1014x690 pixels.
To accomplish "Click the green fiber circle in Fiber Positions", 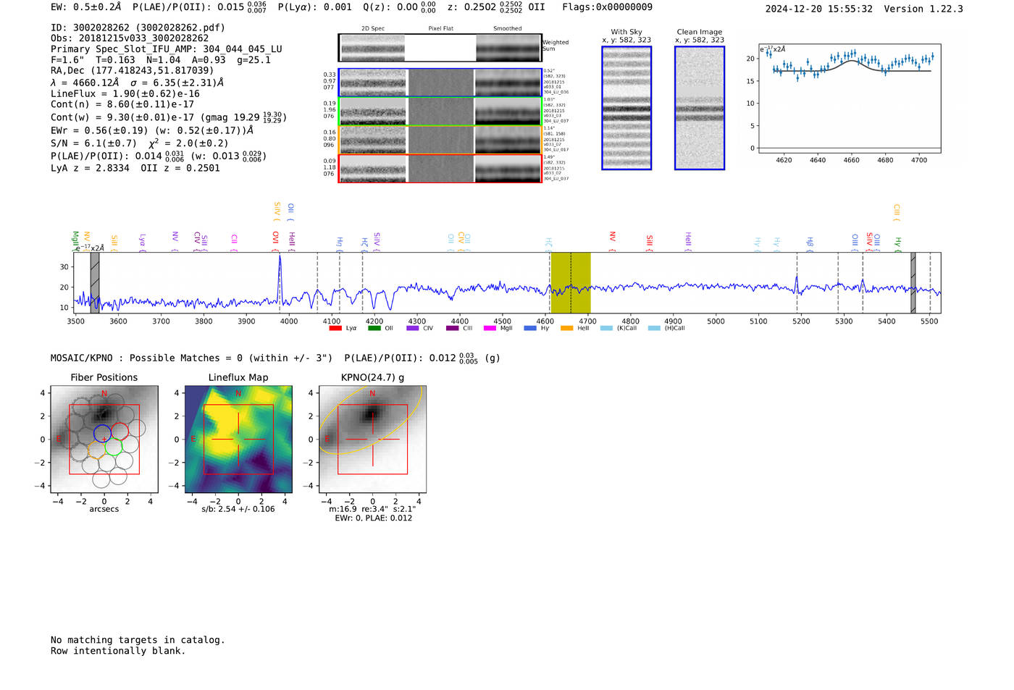I will click(x=114, y=447).
